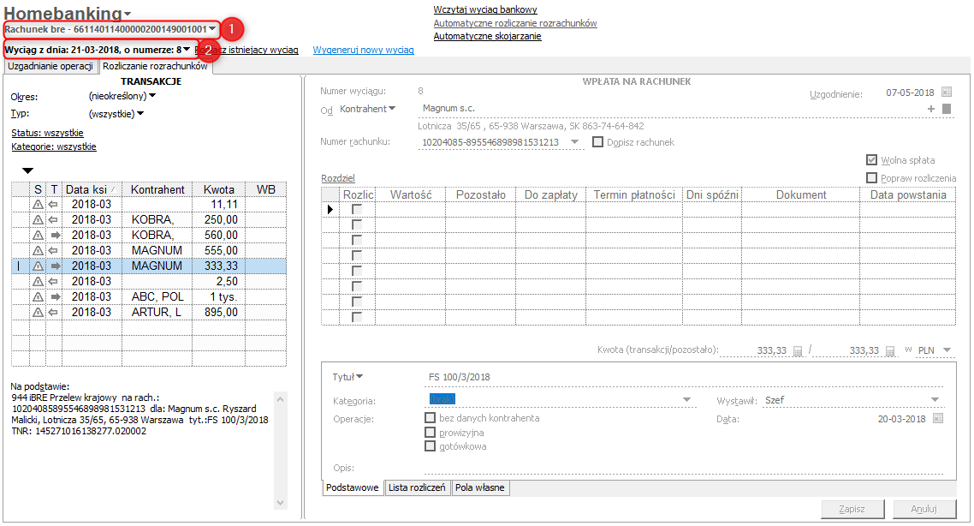Click the gray square icon beside Magnum s.c.

tap(947, 109)
